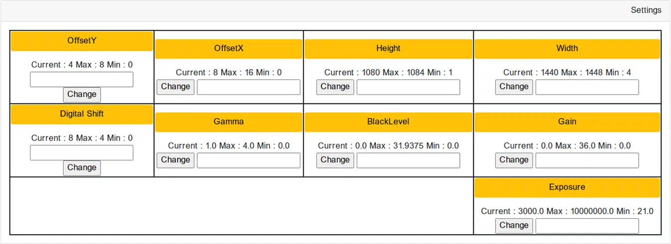The width and height of the screenshot is (671, 244).
Task: Click the Exposure yellow header
Action: (567, 187)
